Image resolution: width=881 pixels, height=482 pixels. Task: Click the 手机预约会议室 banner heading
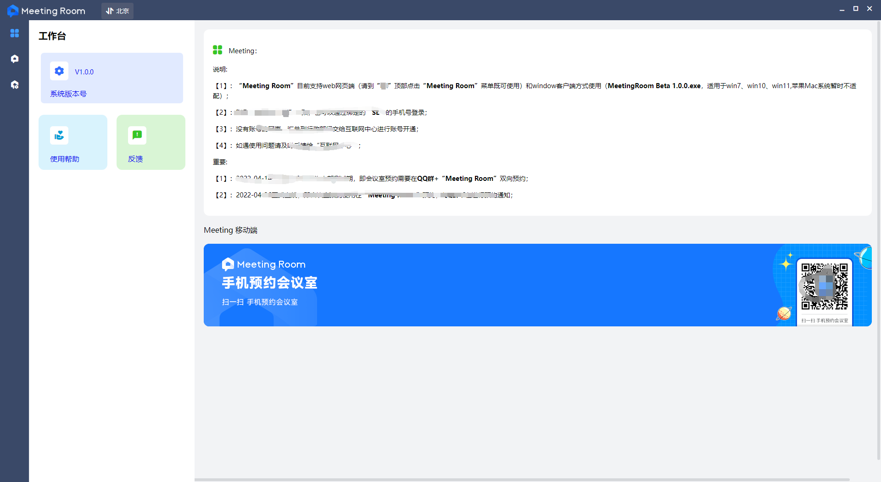point(270,283)
